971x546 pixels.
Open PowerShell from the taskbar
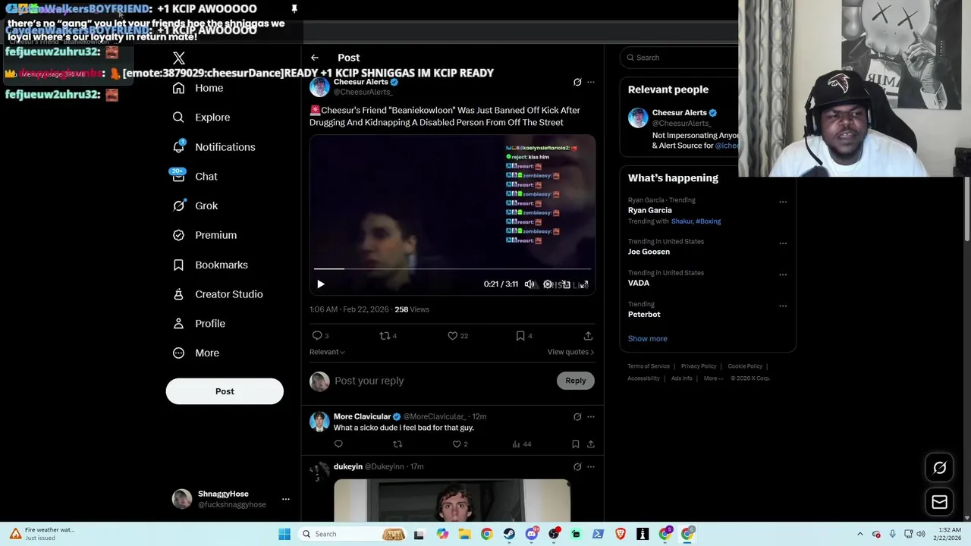pyautogui.click(x=598, y=534)
